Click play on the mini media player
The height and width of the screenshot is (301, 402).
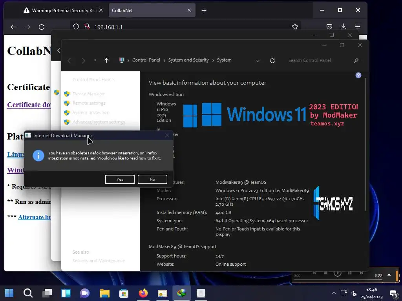pos(337,273)
